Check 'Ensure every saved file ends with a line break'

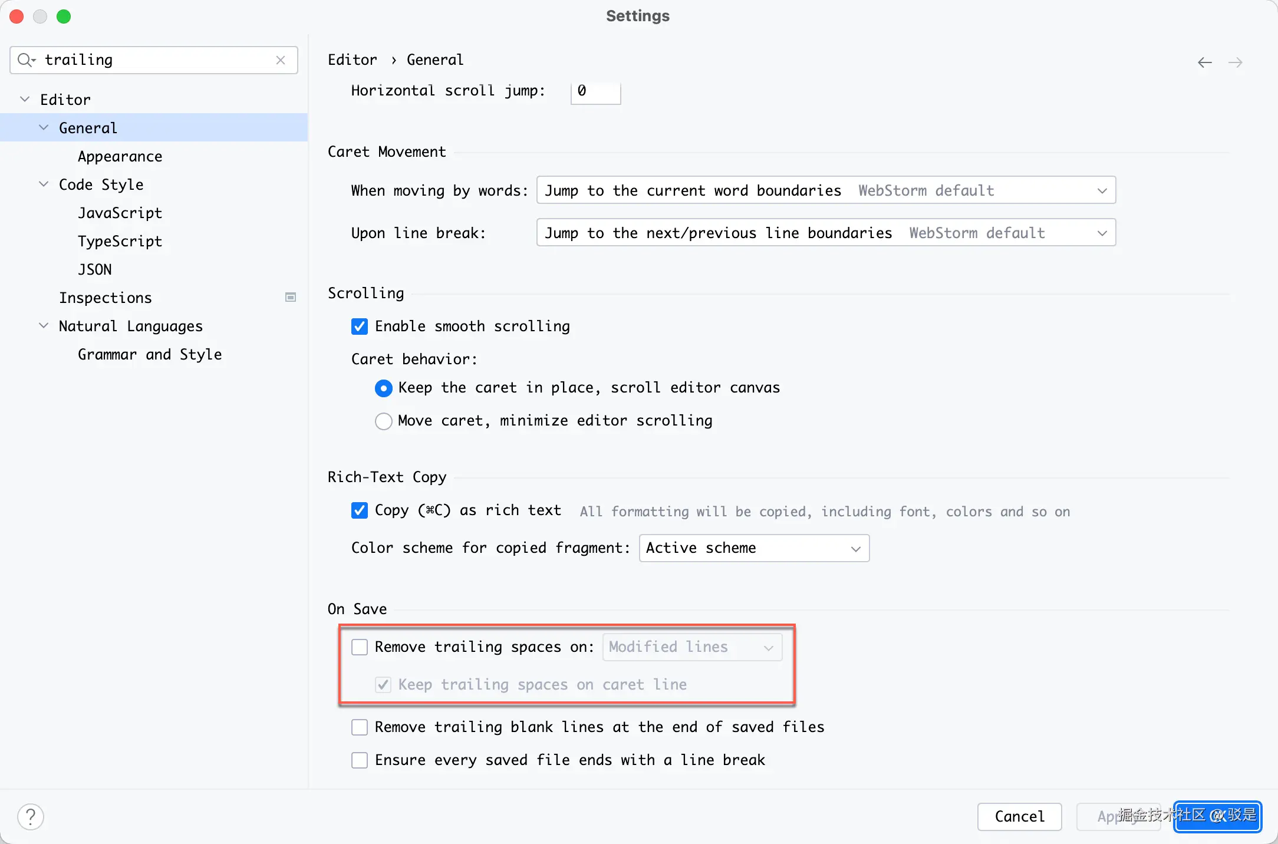pos(360,760)
